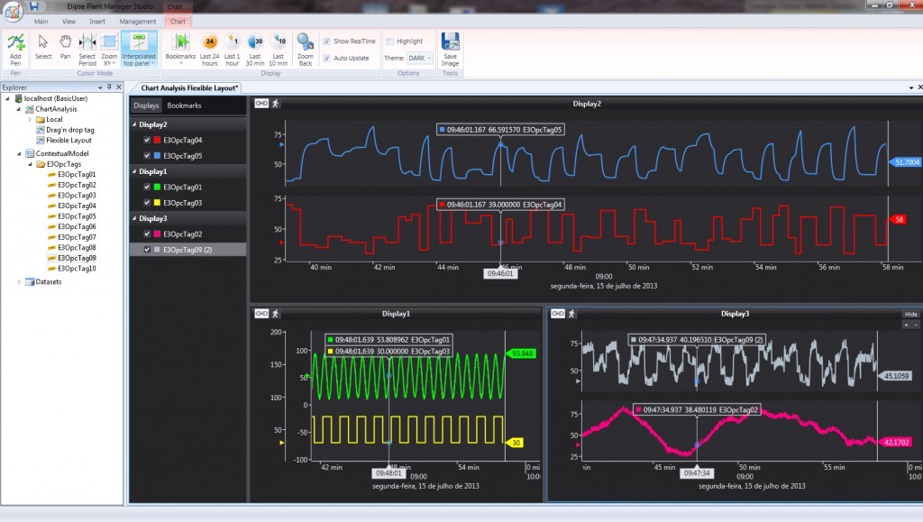This screenshot has width=923, height=522.
Task: Click the link icon in Display3 header
Action: pyautogui.click(x=557, y=314)
